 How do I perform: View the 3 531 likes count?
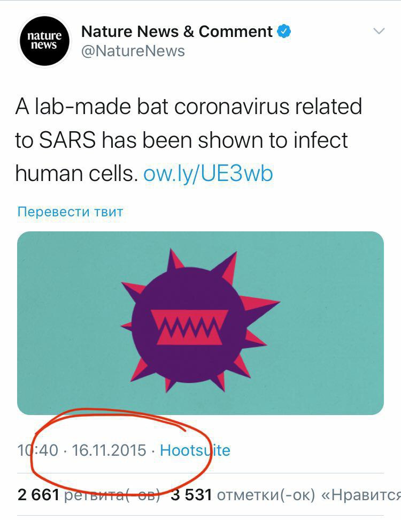click(x=191, y=495)
